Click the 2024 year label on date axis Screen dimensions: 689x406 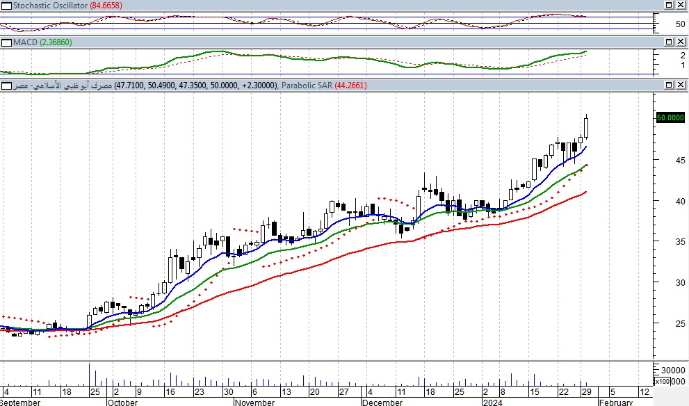pyautogui.click(x=493, y=402)
